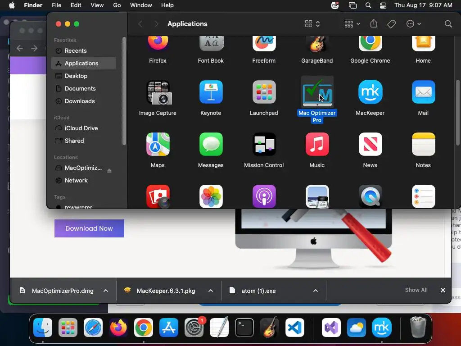Select the Reminders app icon
The image size is (461, 346).
[423, 196]
